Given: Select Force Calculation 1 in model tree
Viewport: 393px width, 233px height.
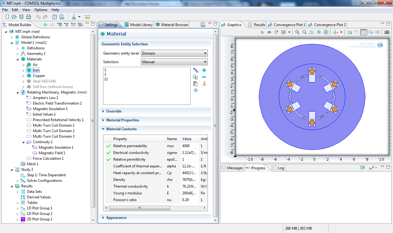Looking at the screenshot, I should pos(48,159).
